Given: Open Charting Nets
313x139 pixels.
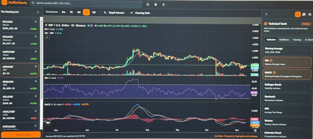Looking at the screenshot, I should click(140, 12).
